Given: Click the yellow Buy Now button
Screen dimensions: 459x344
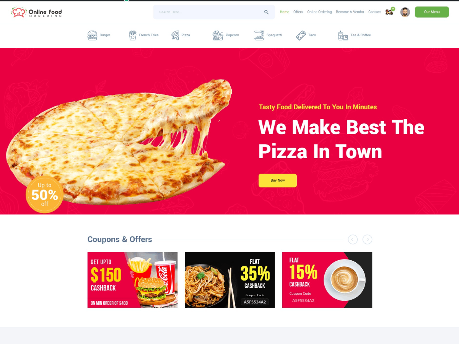Looking at the screenshot, I should tap(278, 180).
